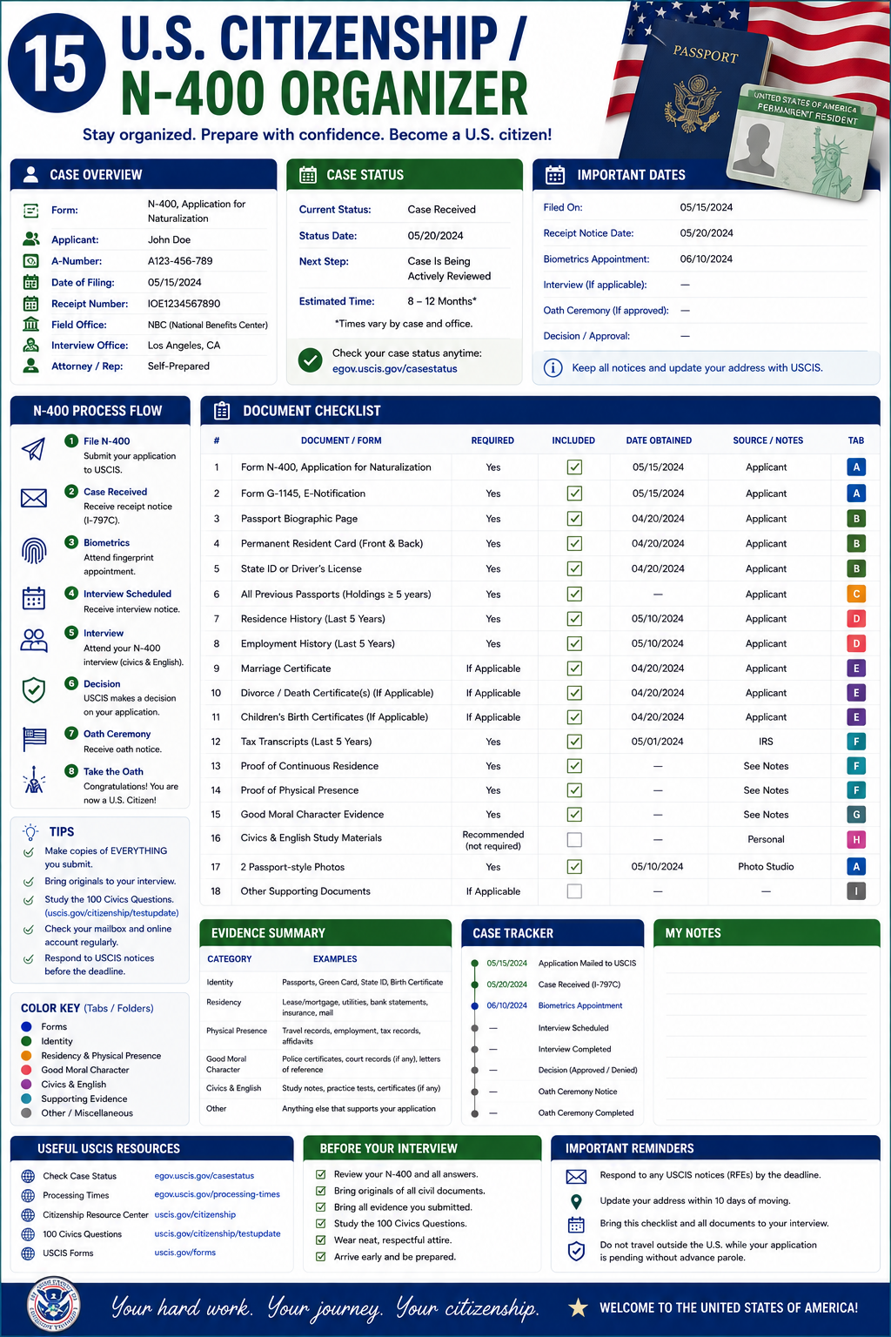
Task: Click the Forms blue dot in Color Key
Action: pyautogui.click(x=26, y=1027)
